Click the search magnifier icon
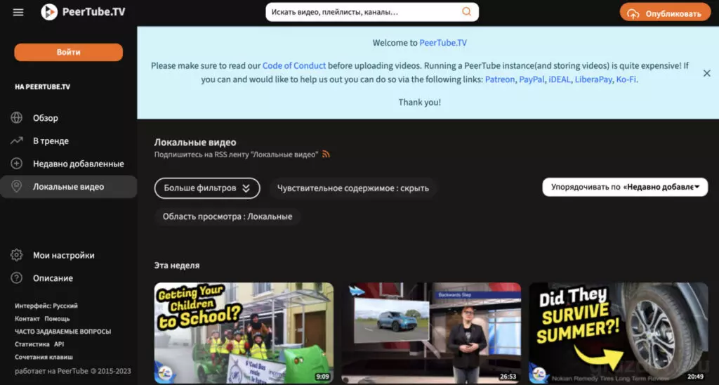The image size is (719, 385). coord(466,12)
